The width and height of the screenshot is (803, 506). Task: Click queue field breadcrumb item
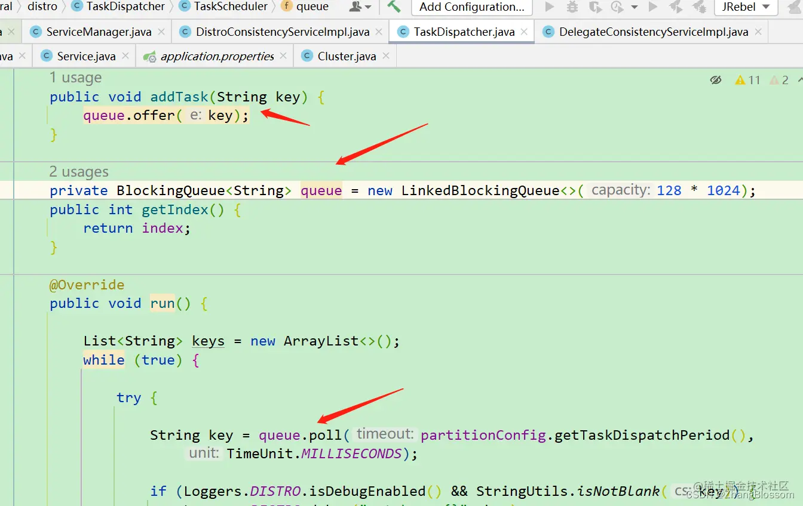(x=312, y=7)
